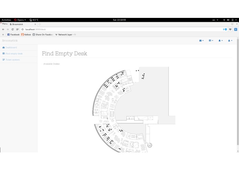239x170 pixels.
Task: Open Speed Dial grid icon
Action: point(18,30)
